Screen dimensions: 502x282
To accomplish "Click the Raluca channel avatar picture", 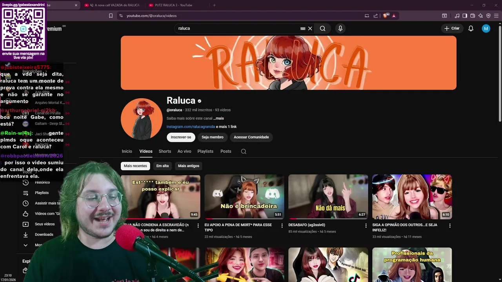I will pyautogui.click(x=142, y=119).
